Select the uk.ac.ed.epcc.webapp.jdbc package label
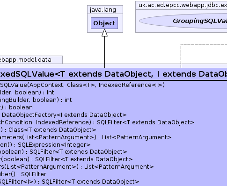Screen dimensions: 227x186 (183, 5)
